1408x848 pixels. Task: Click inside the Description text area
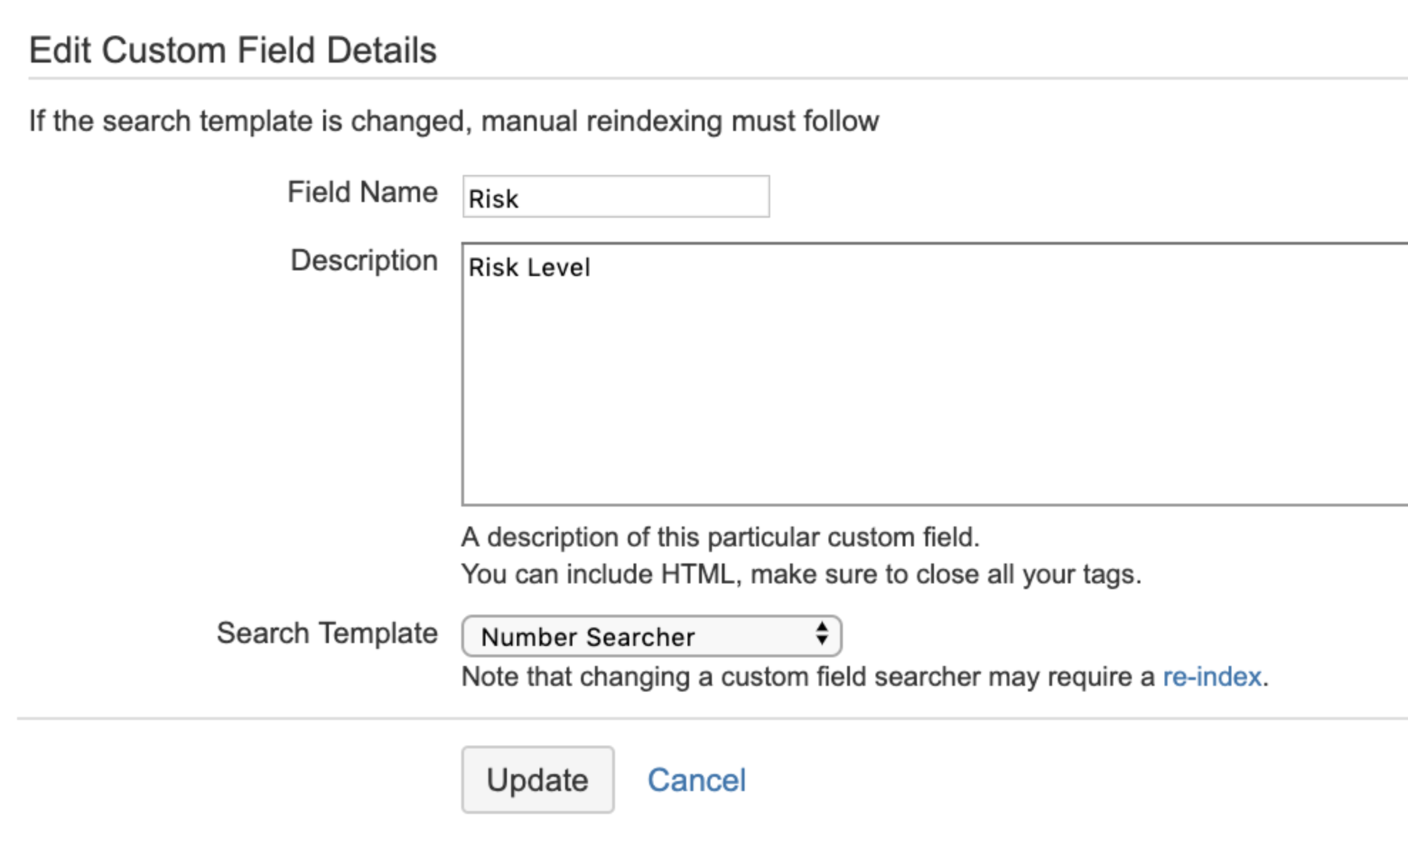(935, 374)
